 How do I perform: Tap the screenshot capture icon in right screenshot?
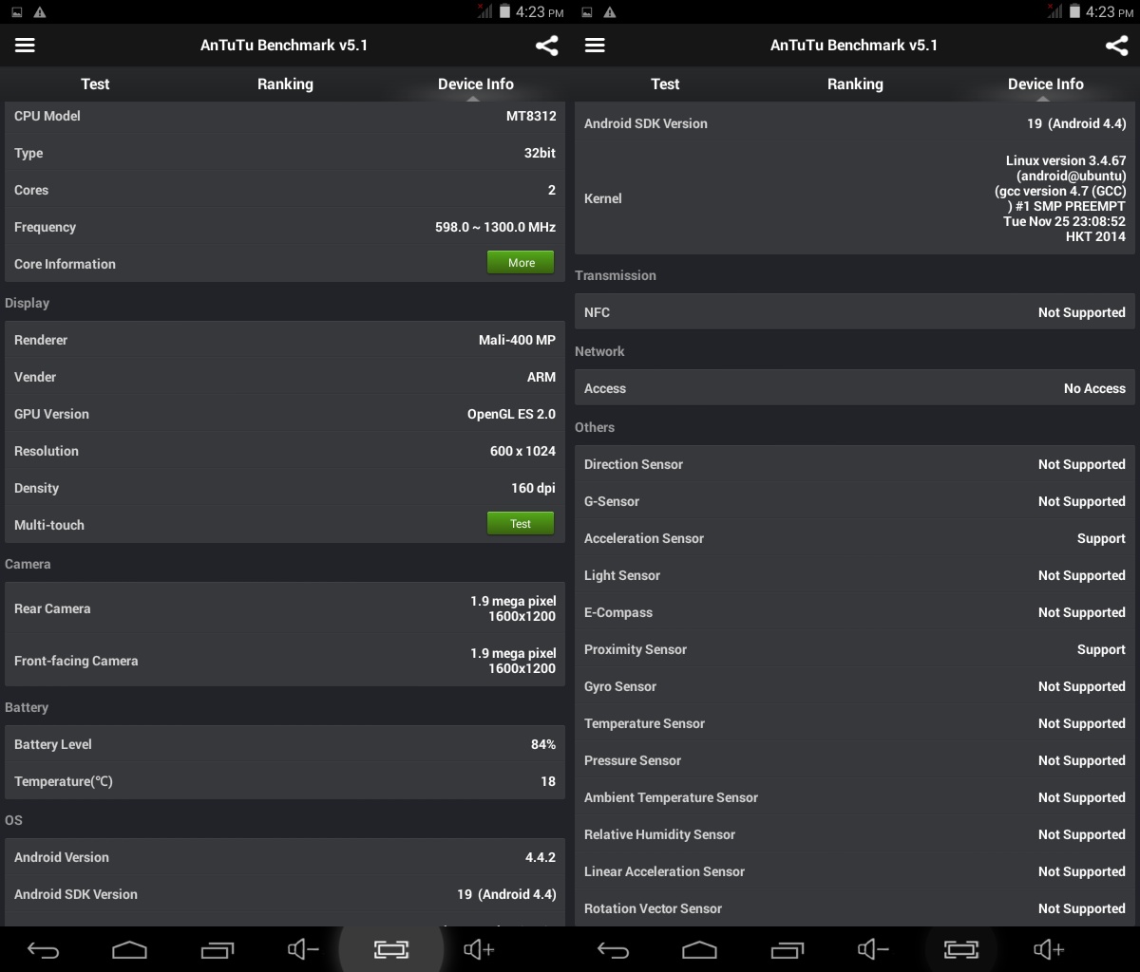click(x=960, y=949)
